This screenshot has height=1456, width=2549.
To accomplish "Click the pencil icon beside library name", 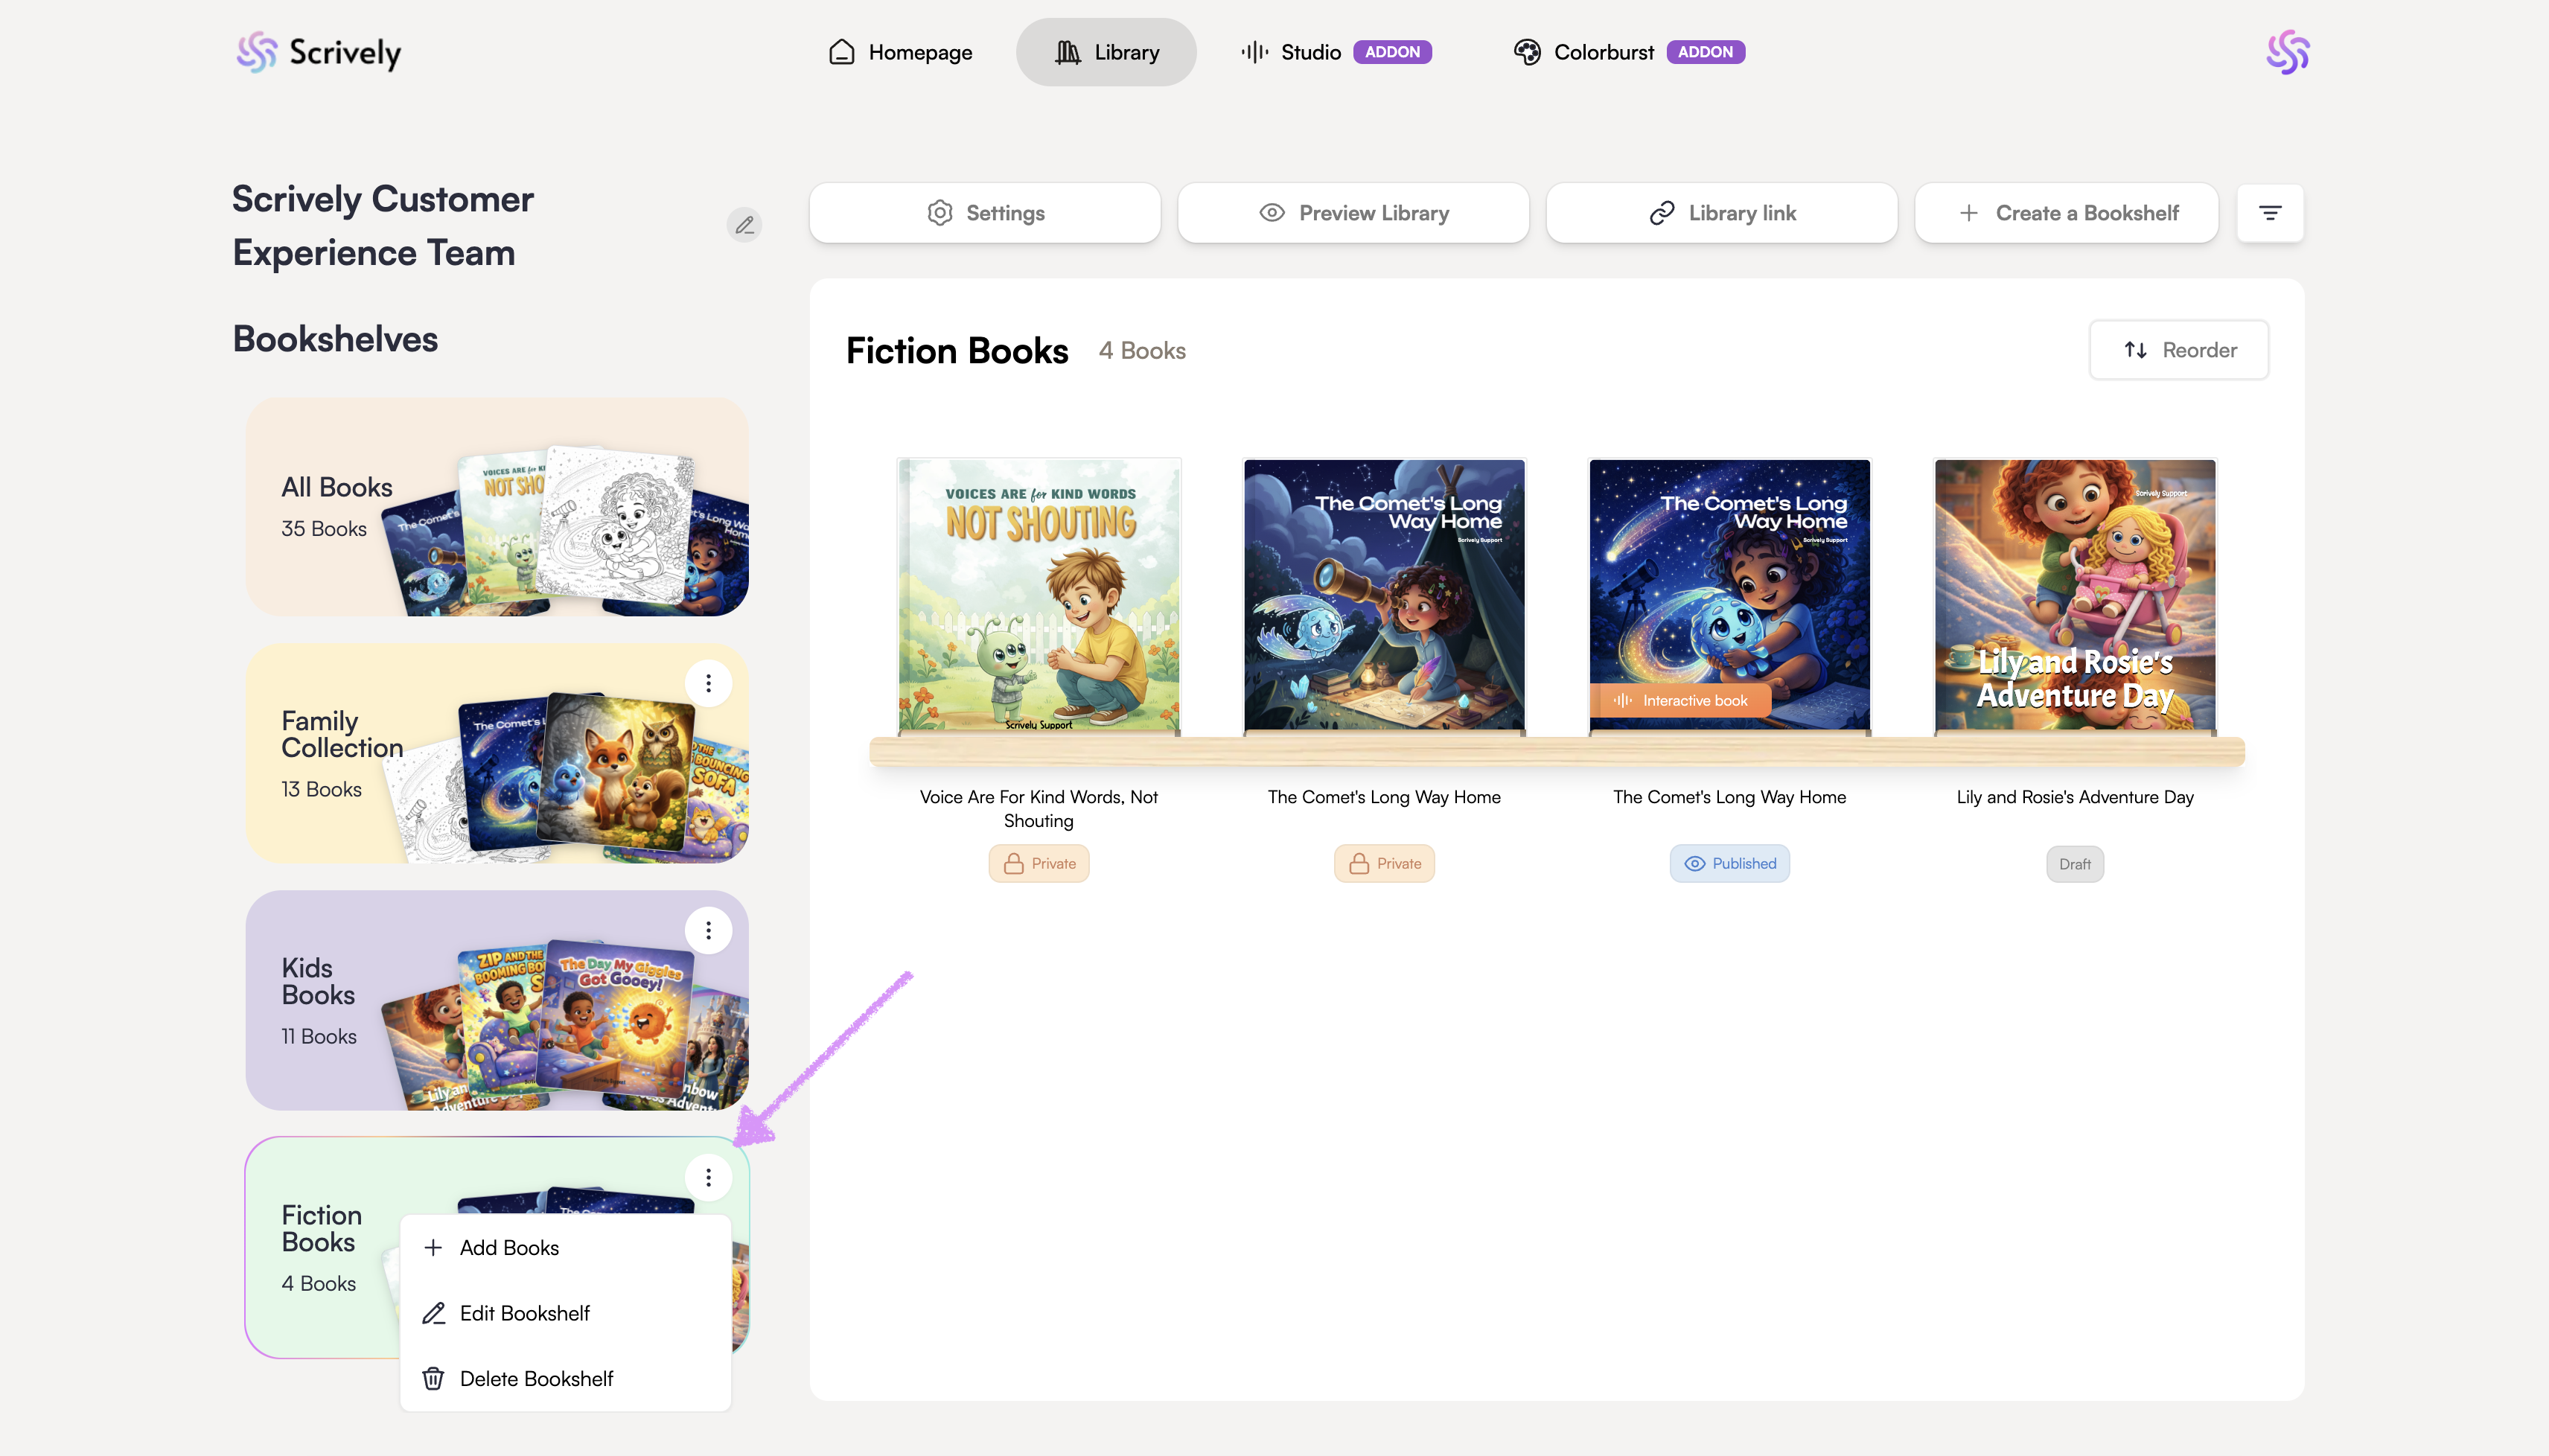I will click(x=744, y=225).
